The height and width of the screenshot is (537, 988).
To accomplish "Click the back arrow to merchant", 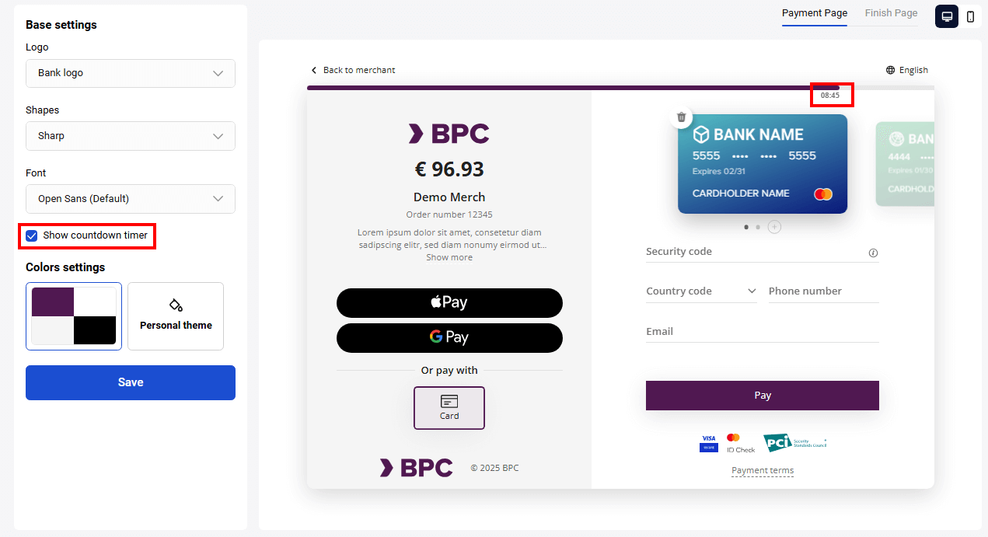I will click(314, 70).
